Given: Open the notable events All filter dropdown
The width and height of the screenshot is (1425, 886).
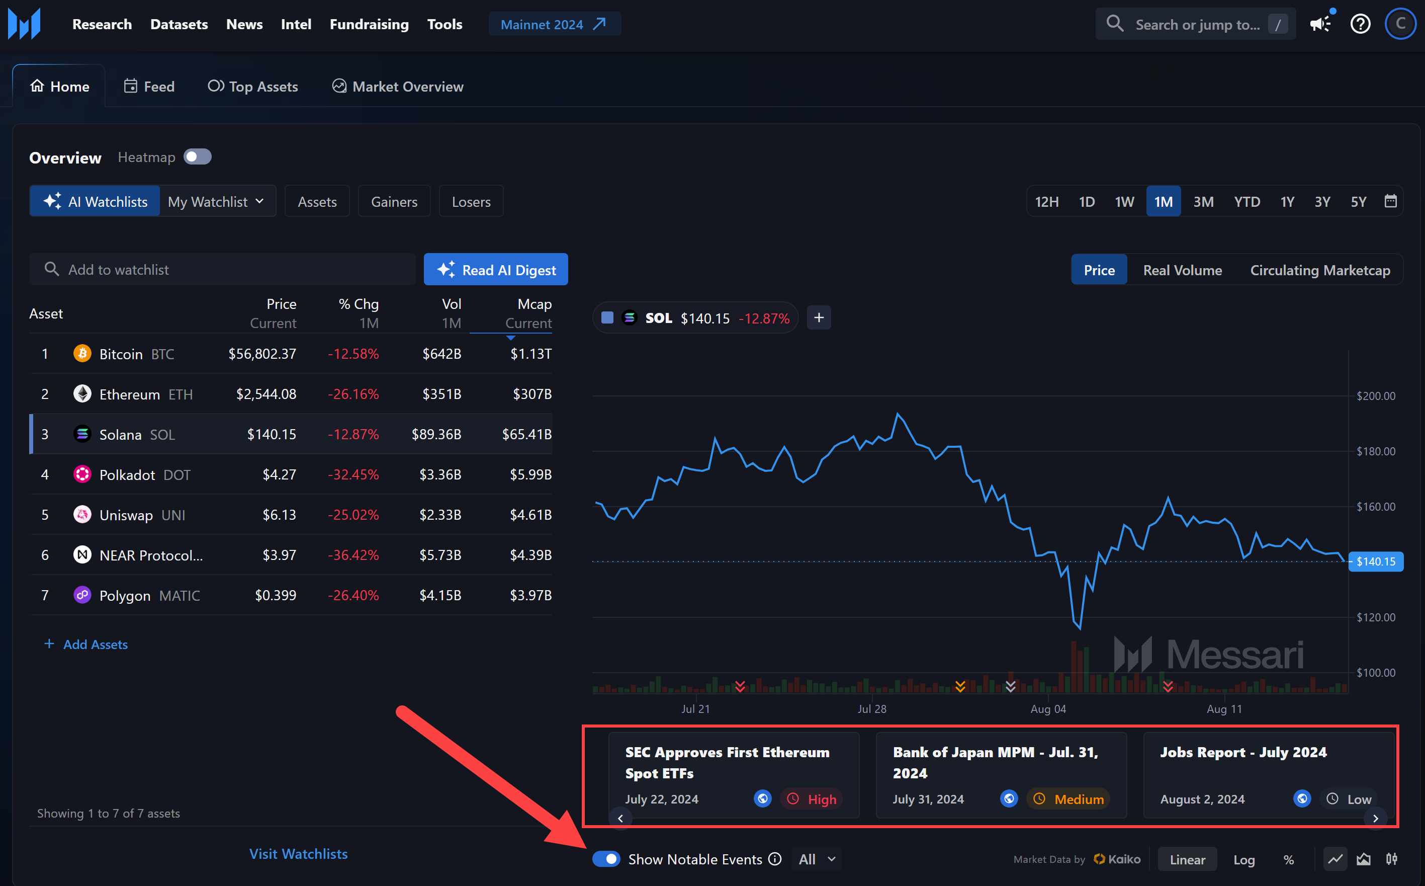Looking at the screenshot, I should [817, 859].
